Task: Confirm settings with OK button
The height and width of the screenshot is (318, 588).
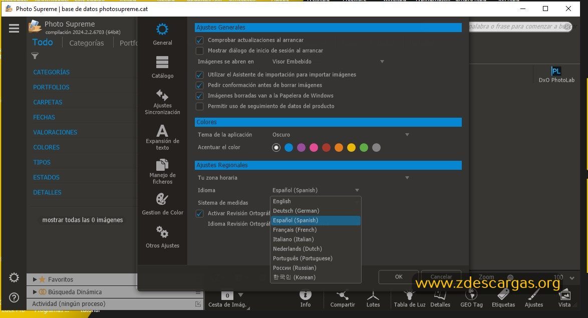Action: point(399,277)
